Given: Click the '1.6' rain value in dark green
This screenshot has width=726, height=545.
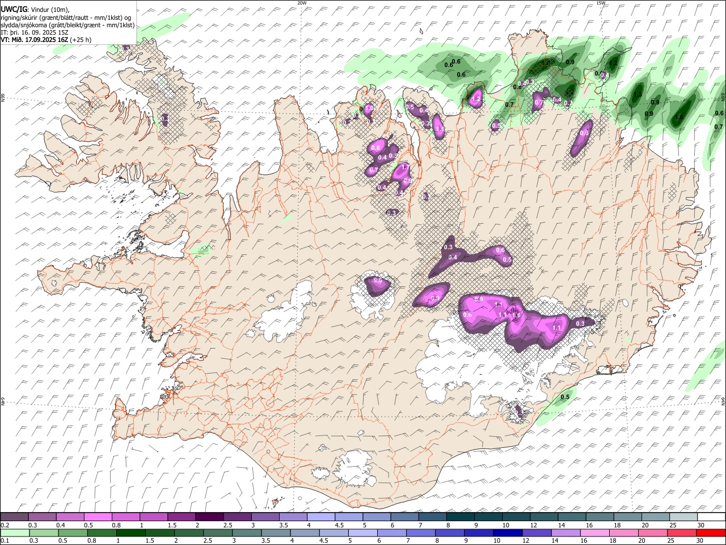Looking at the screenshot, I should (679, 118).
